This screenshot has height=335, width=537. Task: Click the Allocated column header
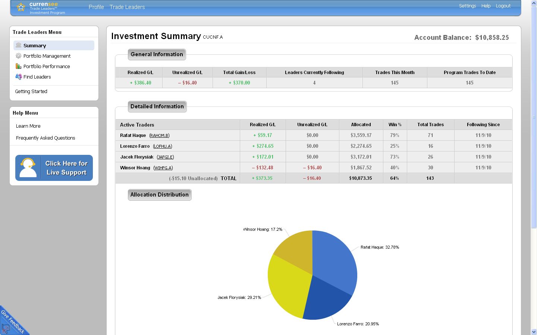coord(361,125)
